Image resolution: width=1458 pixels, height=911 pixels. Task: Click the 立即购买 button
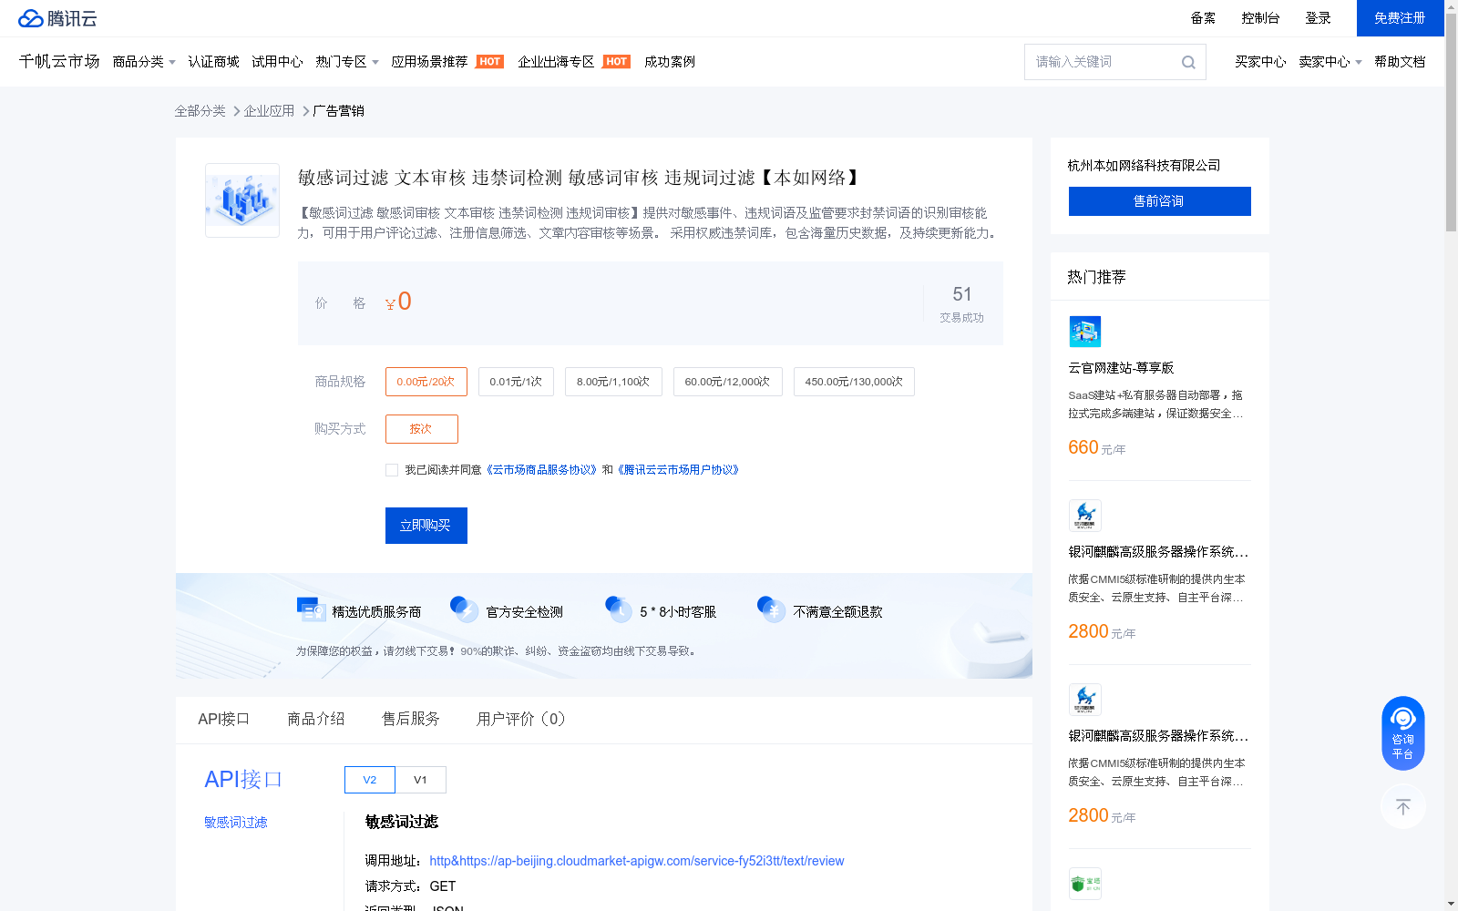point(426,526)
